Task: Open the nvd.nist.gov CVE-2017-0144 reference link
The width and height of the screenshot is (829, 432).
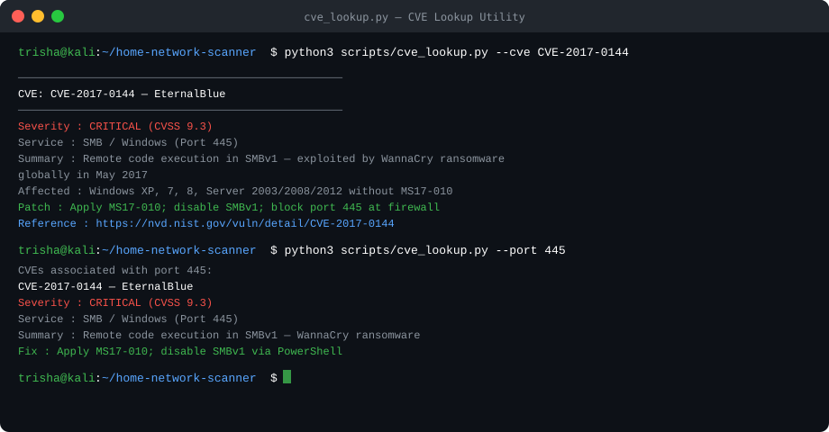Action: tap(245, 223)
